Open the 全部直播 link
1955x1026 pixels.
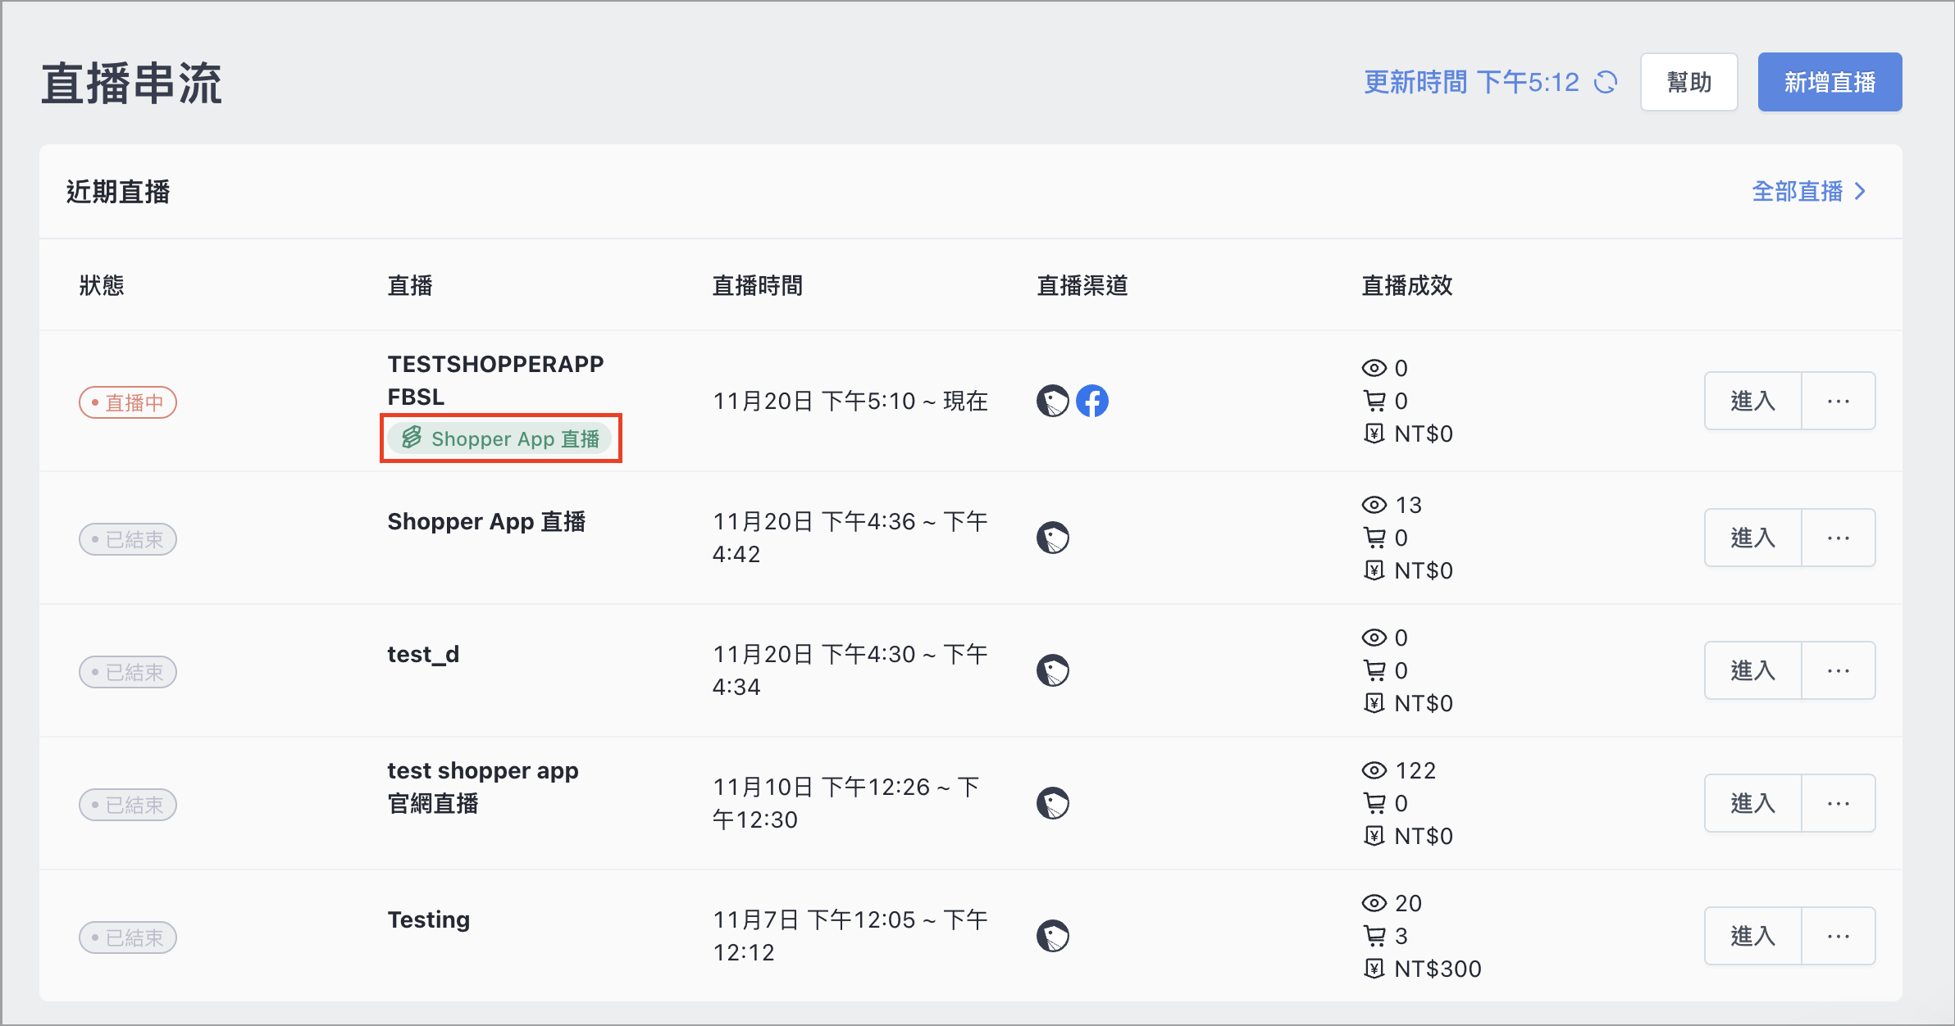(x=1809, y=191)
